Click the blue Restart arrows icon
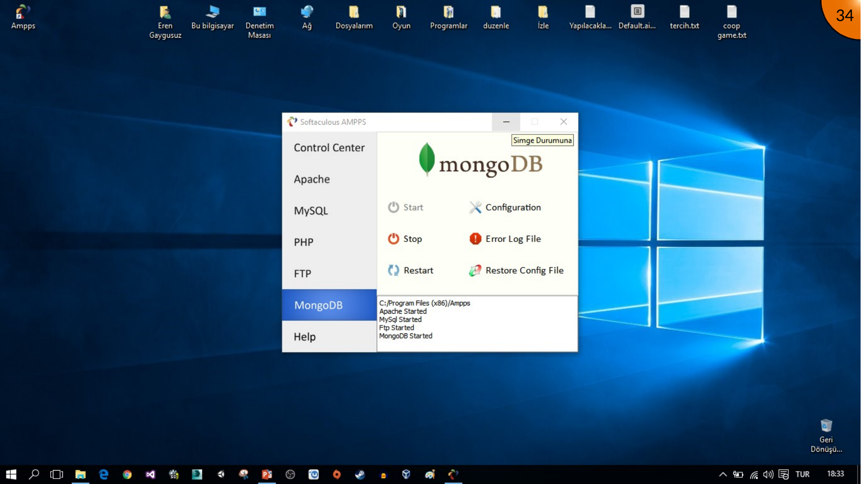 (394, 270)
